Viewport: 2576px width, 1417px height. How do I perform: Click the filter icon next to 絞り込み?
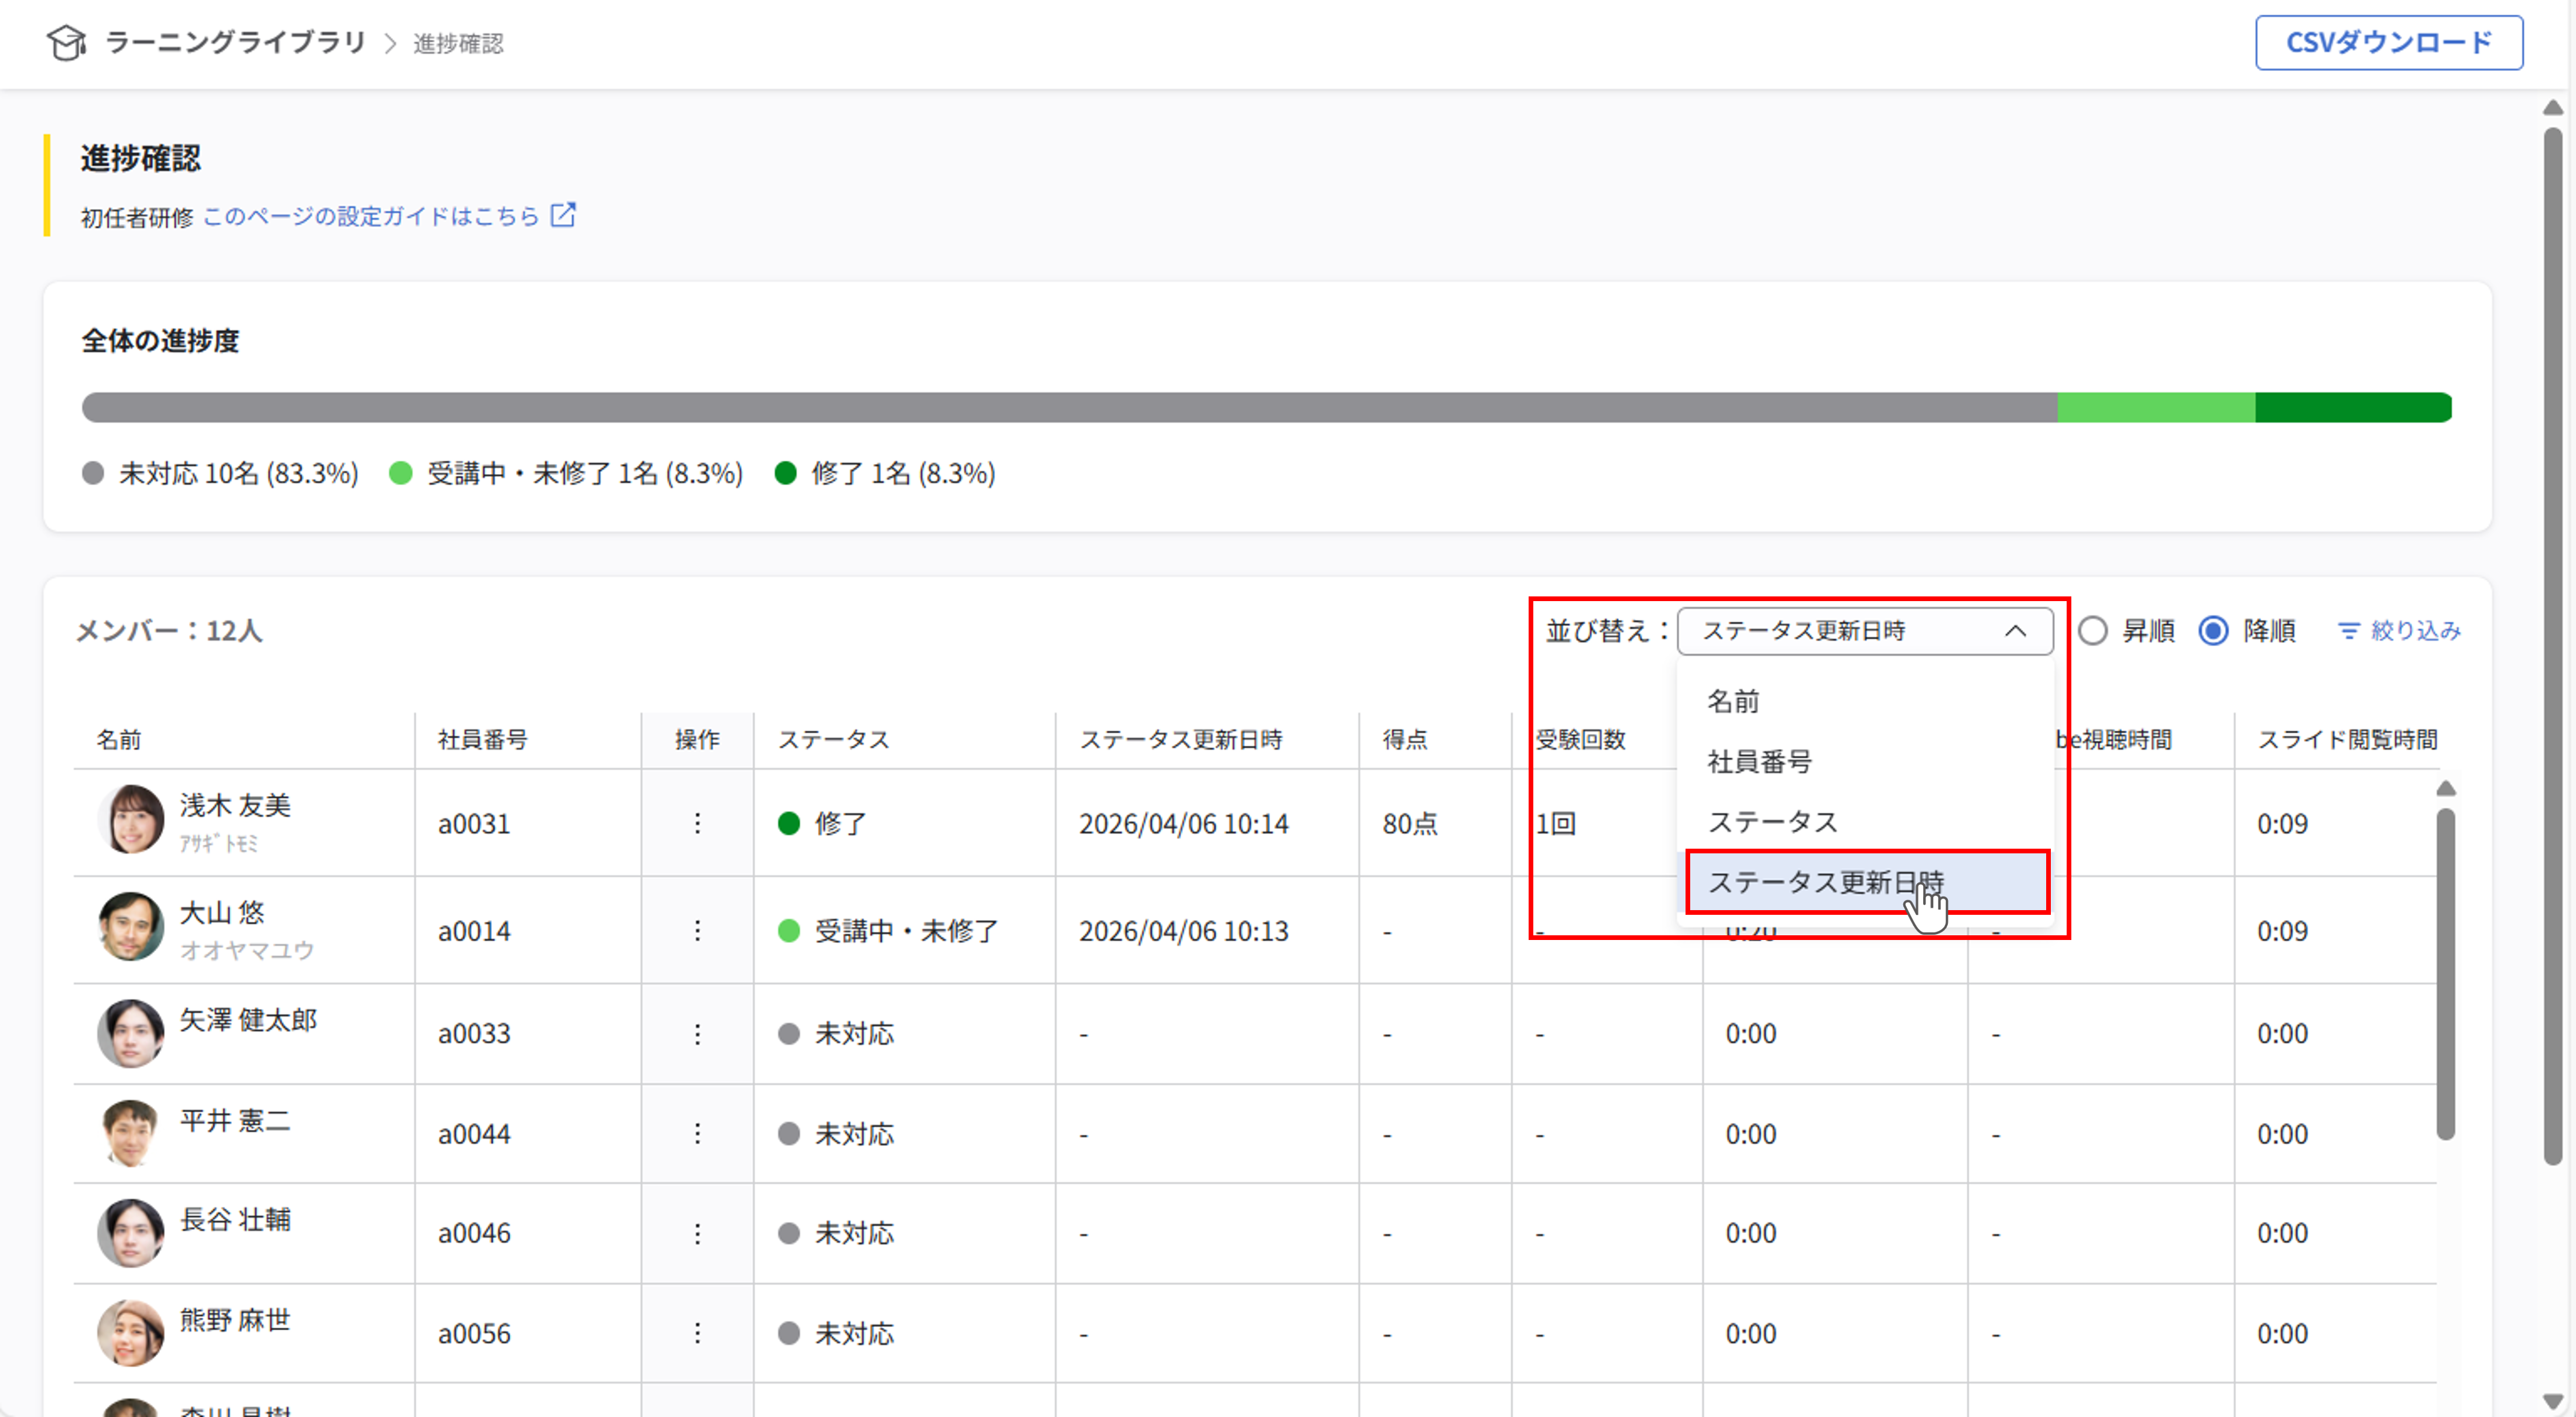click(x=2350, y=630)
